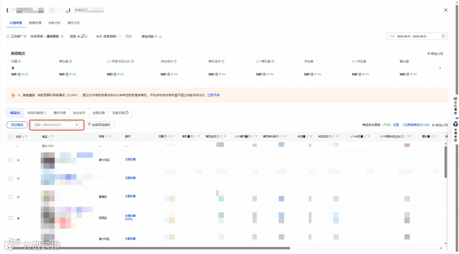Click the help icon beside 花费 in 数据概览

(x=19, y=62)
